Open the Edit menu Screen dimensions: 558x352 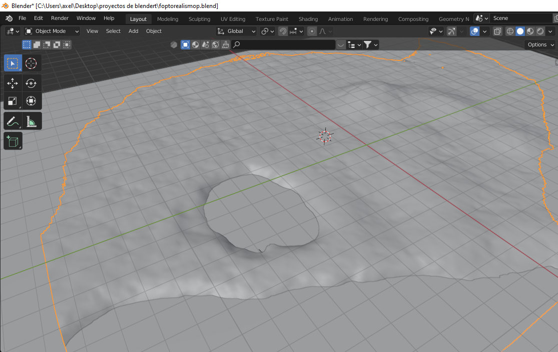[x=39, y=18]
